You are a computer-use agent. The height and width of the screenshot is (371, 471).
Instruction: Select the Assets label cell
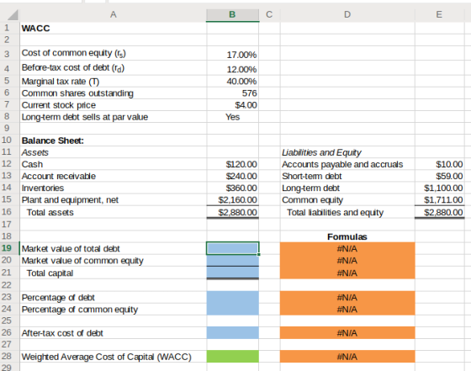pos(113,152)
